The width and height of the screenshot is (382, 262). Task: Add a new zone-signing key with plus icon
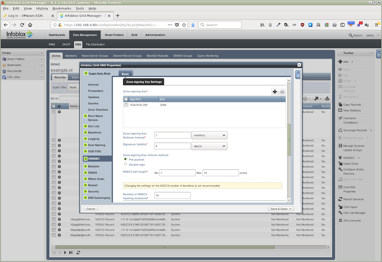(x=275, y=92)
